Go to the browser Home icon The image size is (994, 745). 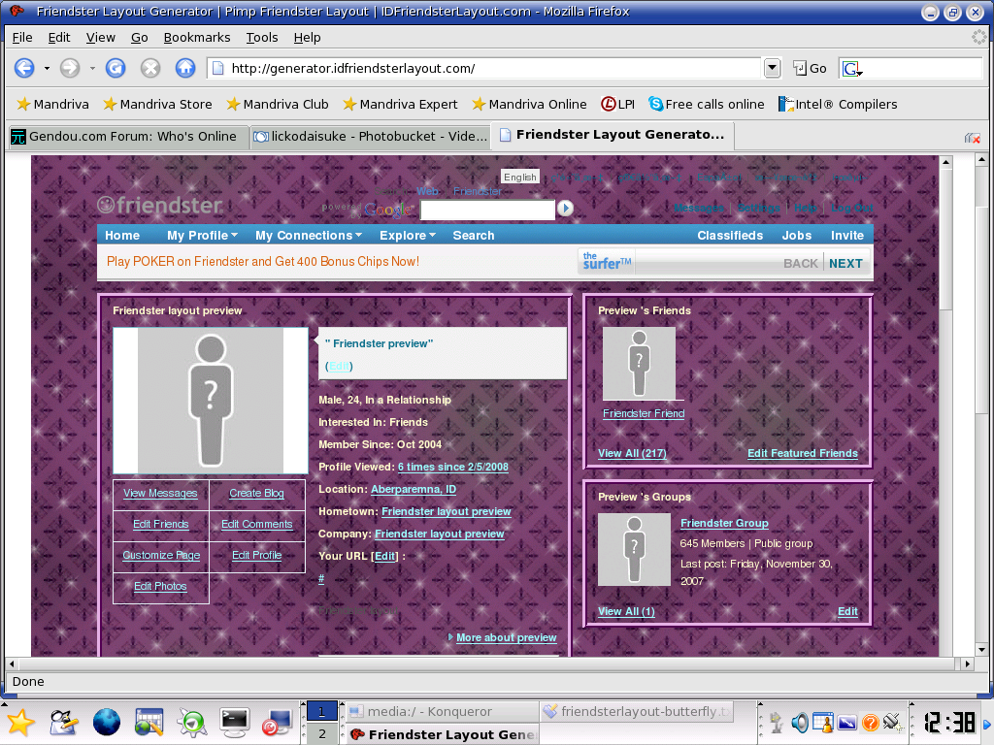tap(185, 68)
